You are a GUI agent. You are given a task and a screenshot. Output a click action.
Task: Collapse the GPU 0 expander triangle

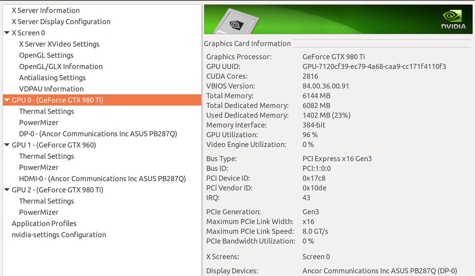[7, 100]
